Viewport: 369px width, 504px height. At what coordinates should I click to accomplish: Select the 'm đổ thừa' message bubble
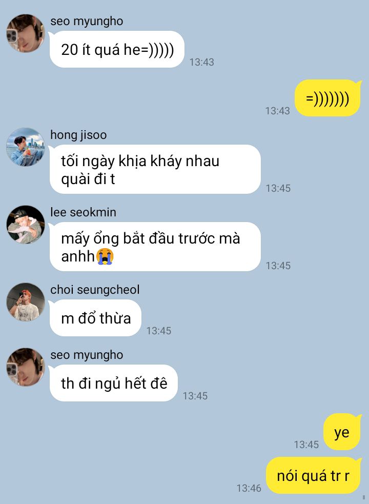point(95,318)
